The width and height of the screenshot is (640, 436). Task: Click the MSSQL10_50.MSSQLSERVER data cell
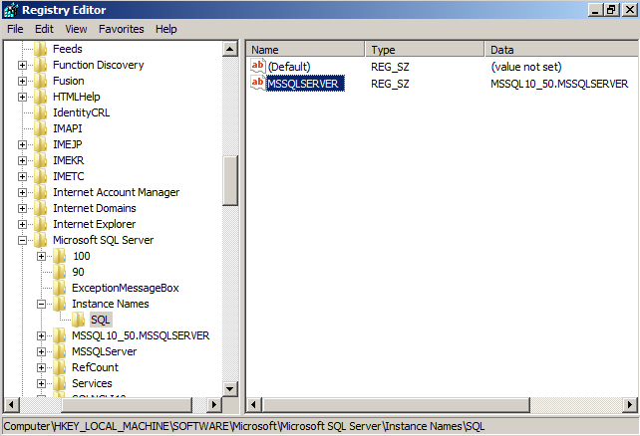(x=559, y=84)
